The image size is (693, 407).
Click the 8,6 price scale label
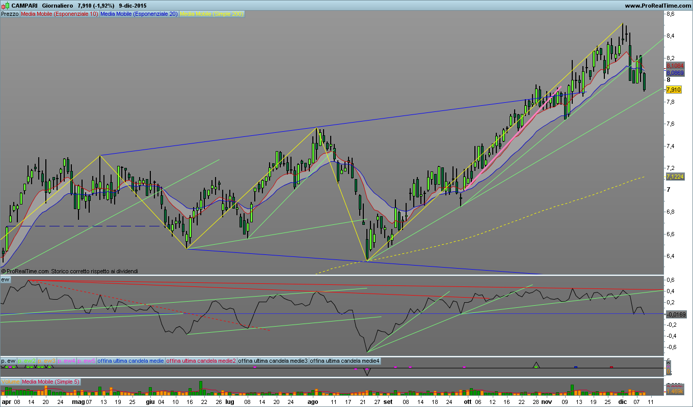pyautogui.click(x=671, y=14)
